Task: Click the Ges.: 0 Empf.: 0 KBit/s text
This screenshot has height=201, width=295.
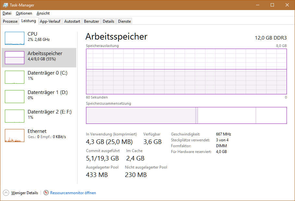Action: click(47, 137)
